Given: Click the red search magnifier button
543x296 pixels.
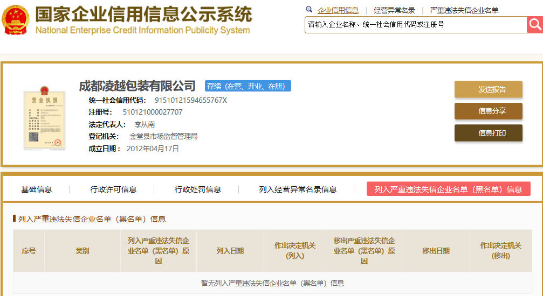Looking at the screenshot, I should click(x=535, y=25).
